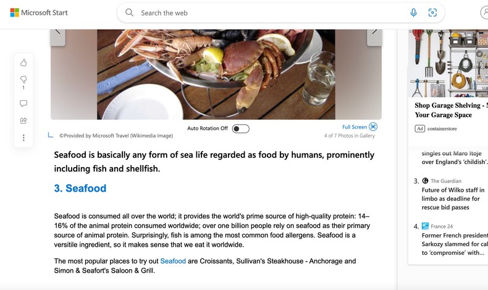Open the Shop Garage Shelving ad title
This screenshot has width=488, height=290.
450,110
